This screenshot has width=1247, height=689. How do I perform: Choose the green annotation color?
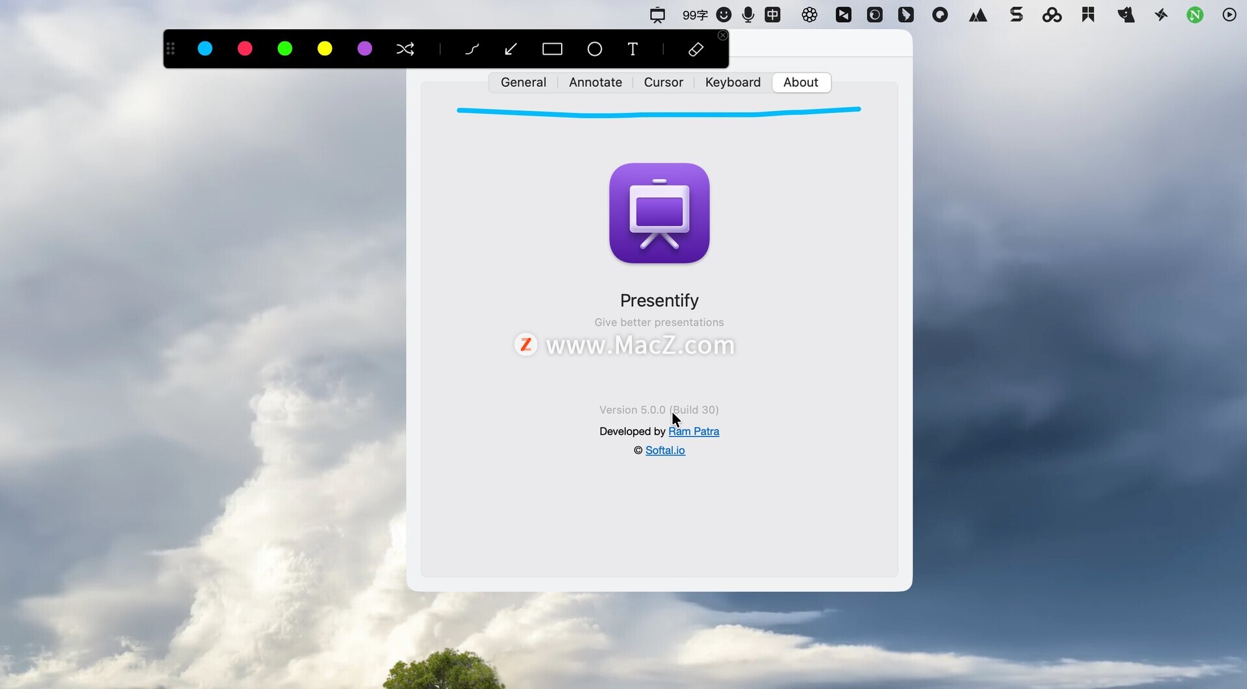pos(285,49)
